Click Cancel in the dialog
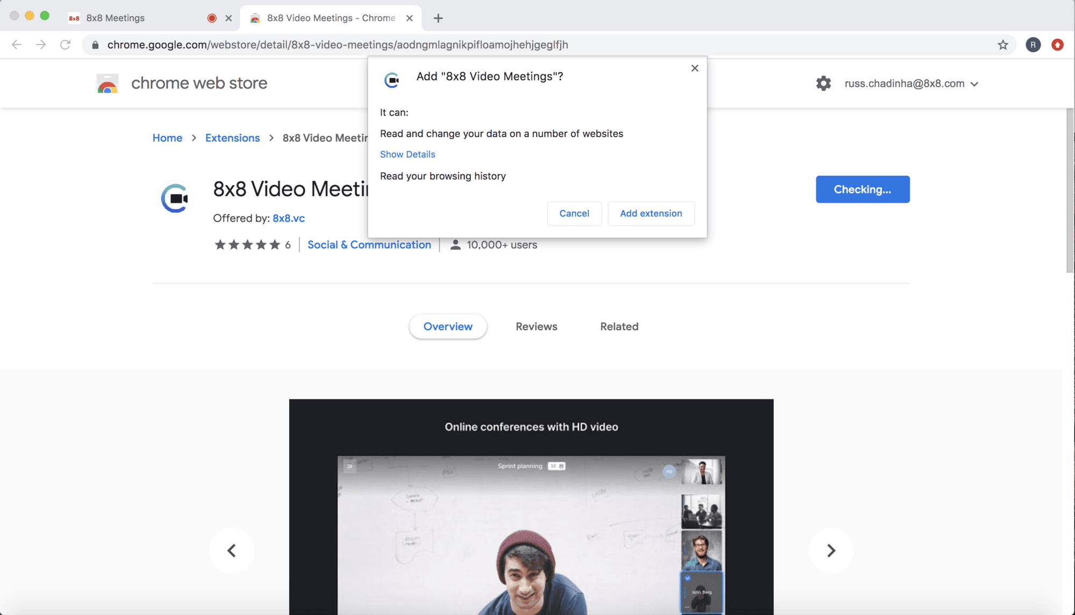 574,213
